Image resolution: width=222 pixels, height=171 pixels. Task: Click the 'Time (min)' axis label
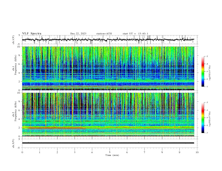pyautogui.click(x=112, y=155)
